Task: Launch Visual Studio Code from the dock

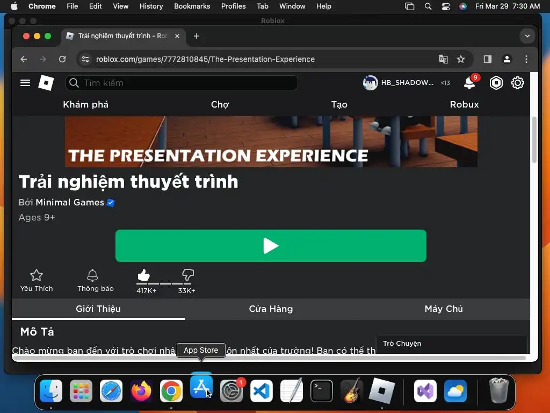Action: click(262, 391)
